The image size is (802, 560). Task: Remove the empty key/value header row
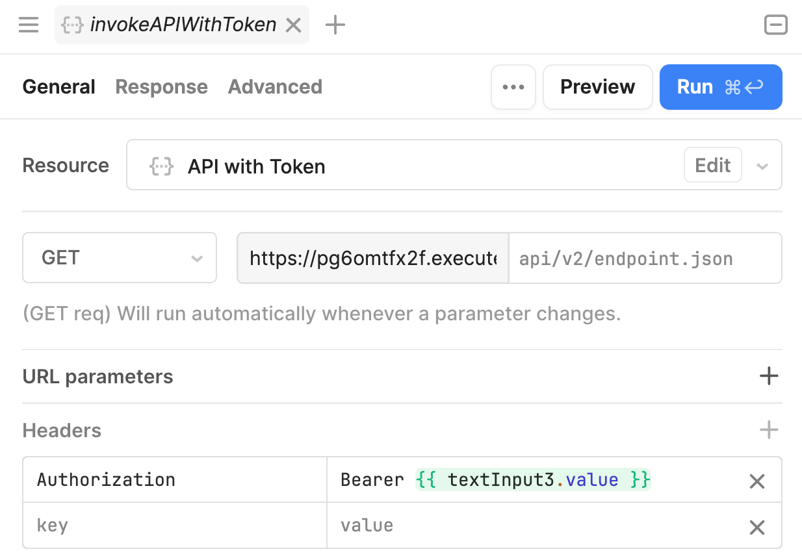757,527
